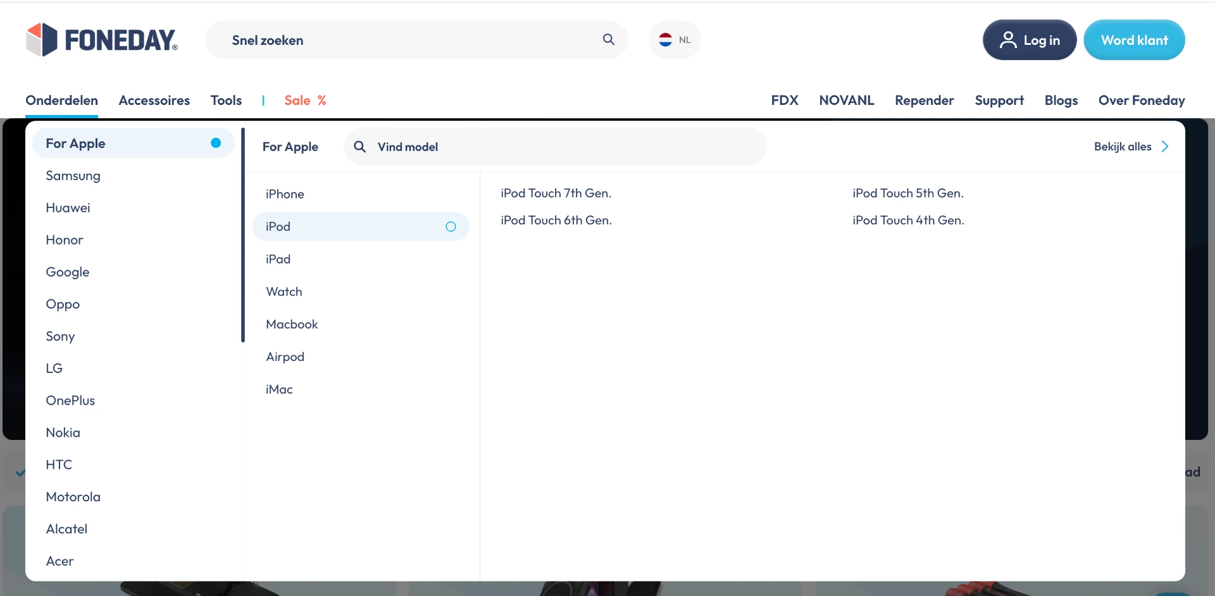Choose the iPhone category
Image resolution: width=1215 pixels, height=596 pixels.
pyautogui.click(x=285, y=194)
